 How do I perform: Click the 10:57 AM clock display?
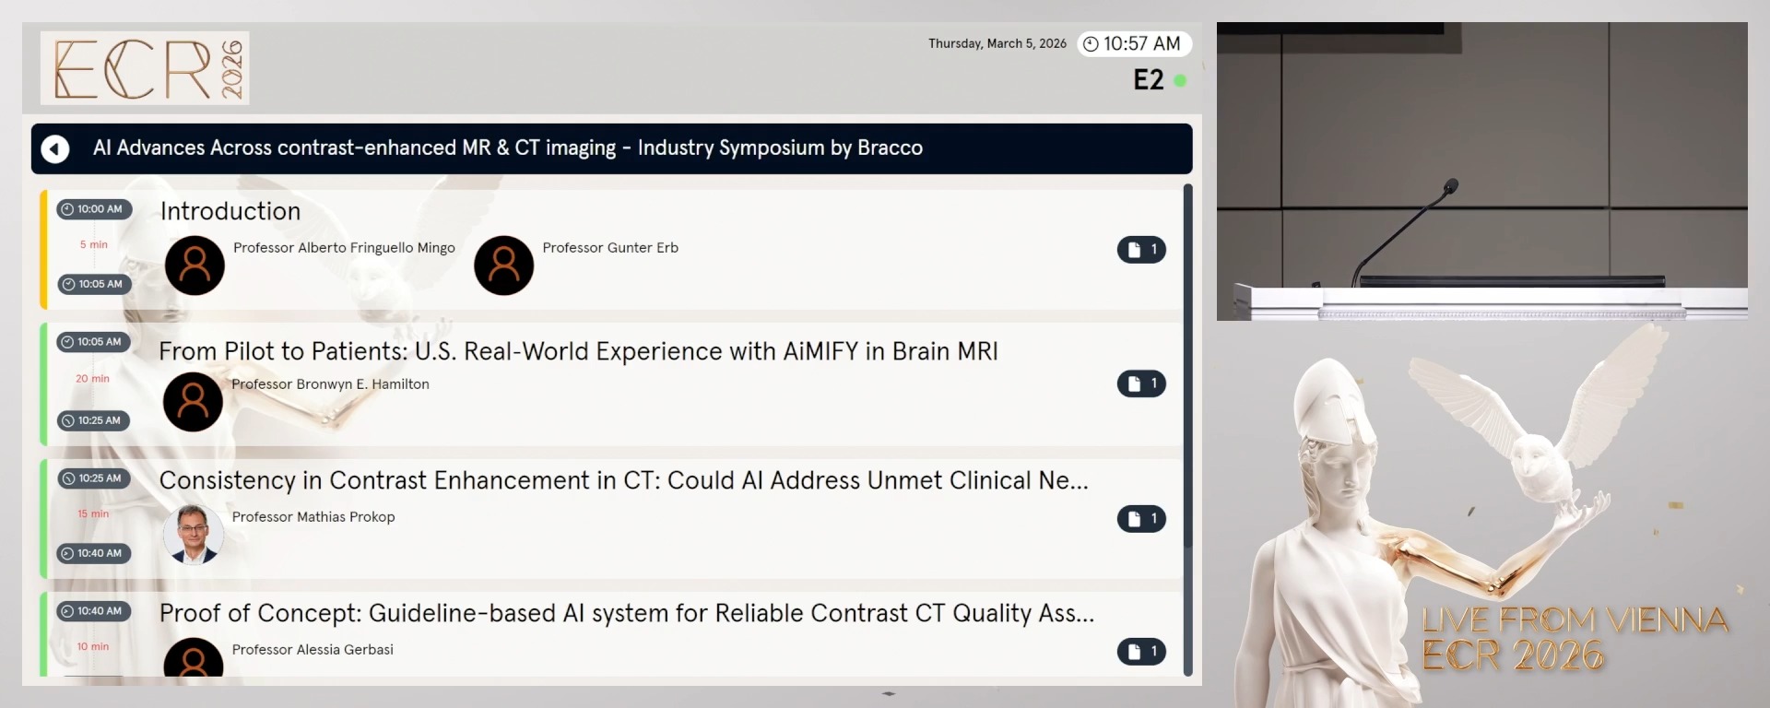click(1134, 44)
